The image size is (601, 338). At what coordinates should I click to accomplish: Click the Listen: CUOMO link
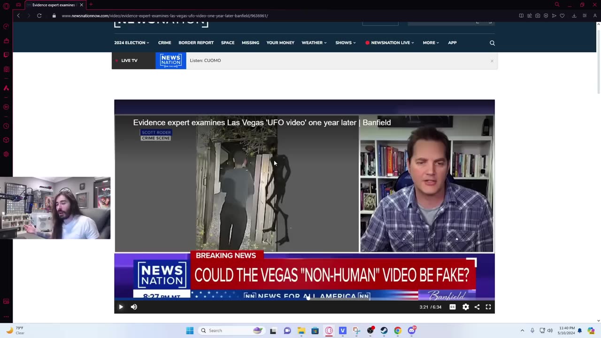205,61
